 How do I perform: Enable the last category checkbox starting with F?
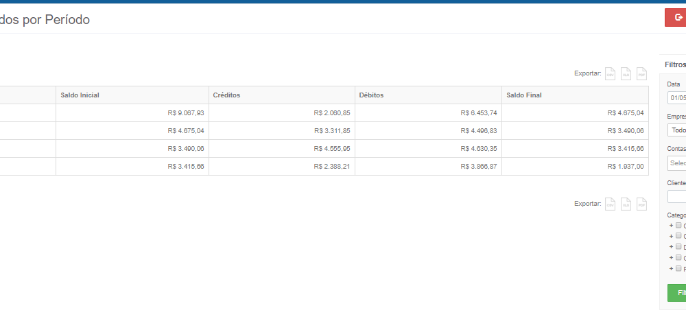point(678,269)
